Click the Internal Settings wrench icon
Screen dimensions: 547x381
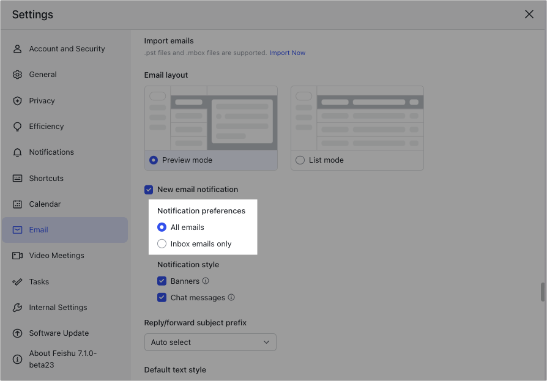click(x=18, y=308)
